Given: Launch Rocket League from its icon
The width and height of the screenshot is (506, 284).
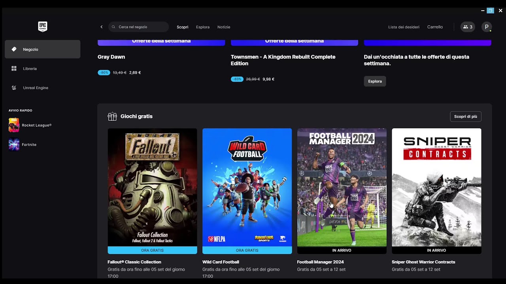Looking at the screenshot, I should (14, 125).
